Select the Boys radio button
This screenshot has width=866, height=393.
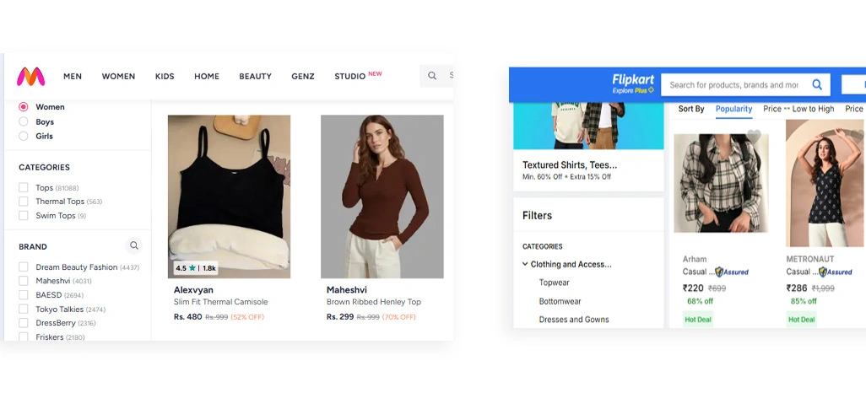pos(24,121)
